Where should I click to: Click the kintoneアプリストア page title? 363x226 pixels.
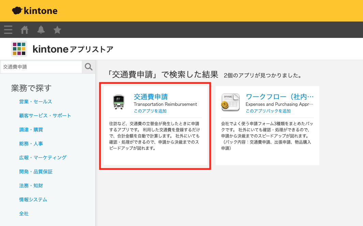(73, 49)
